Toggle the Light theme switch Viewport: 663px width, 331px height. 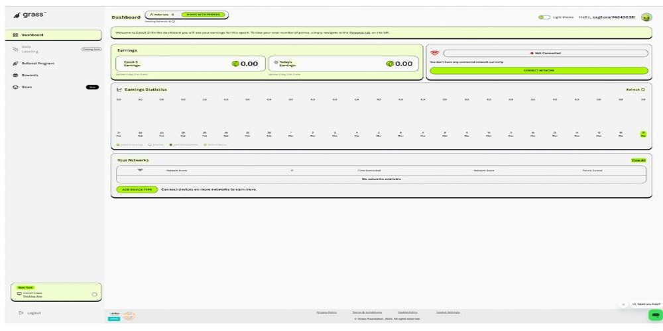point(544,17)
